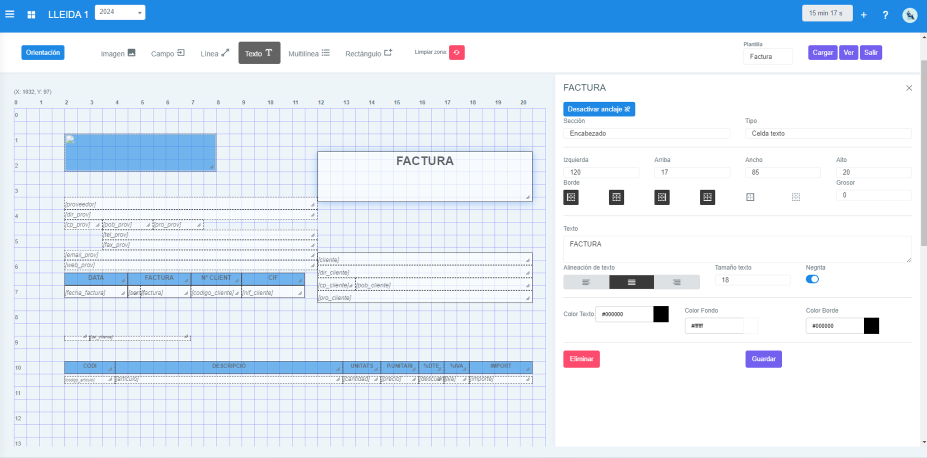Viewport: 927px width, 458px height.
Task: Click the black Color Texto swatch
Action: pyautogui.click(x=661, y=314)
